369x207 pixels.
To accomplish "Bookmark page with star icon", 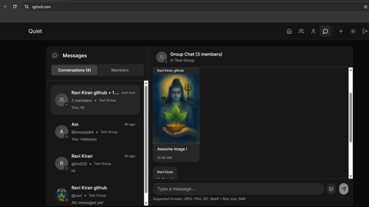I will (x=365, y=7).
